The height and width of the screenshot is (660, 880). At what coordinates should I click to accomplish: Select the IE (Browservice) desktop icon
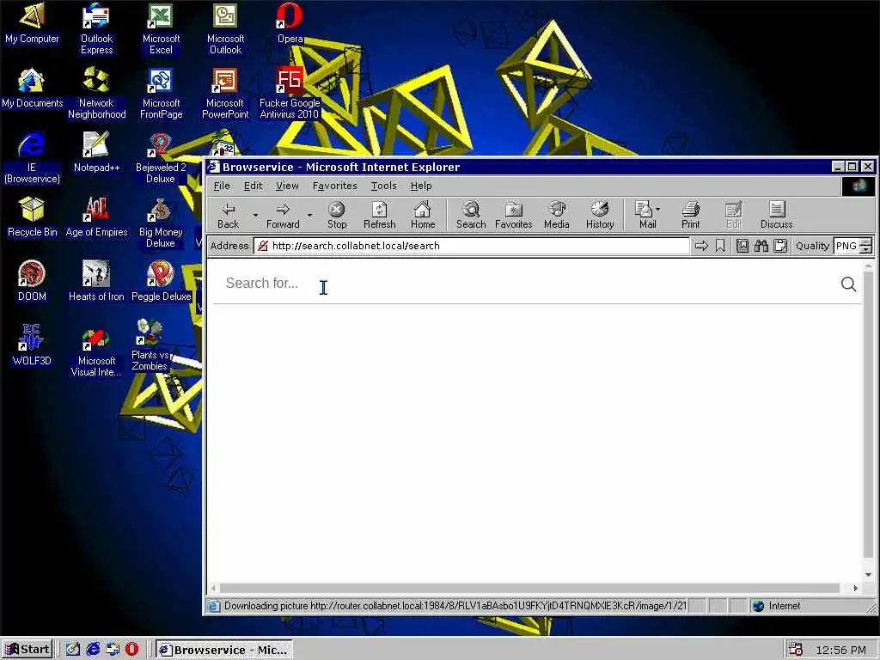(x=32, y=158)
